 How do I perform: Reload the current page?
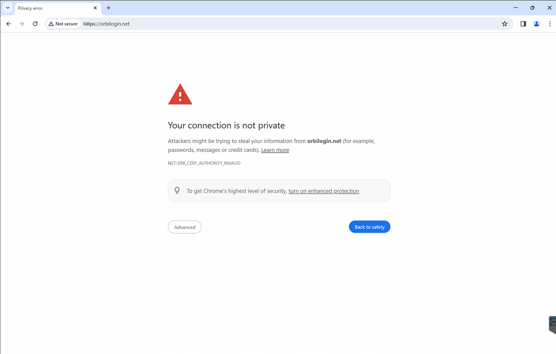click(35, 24)
